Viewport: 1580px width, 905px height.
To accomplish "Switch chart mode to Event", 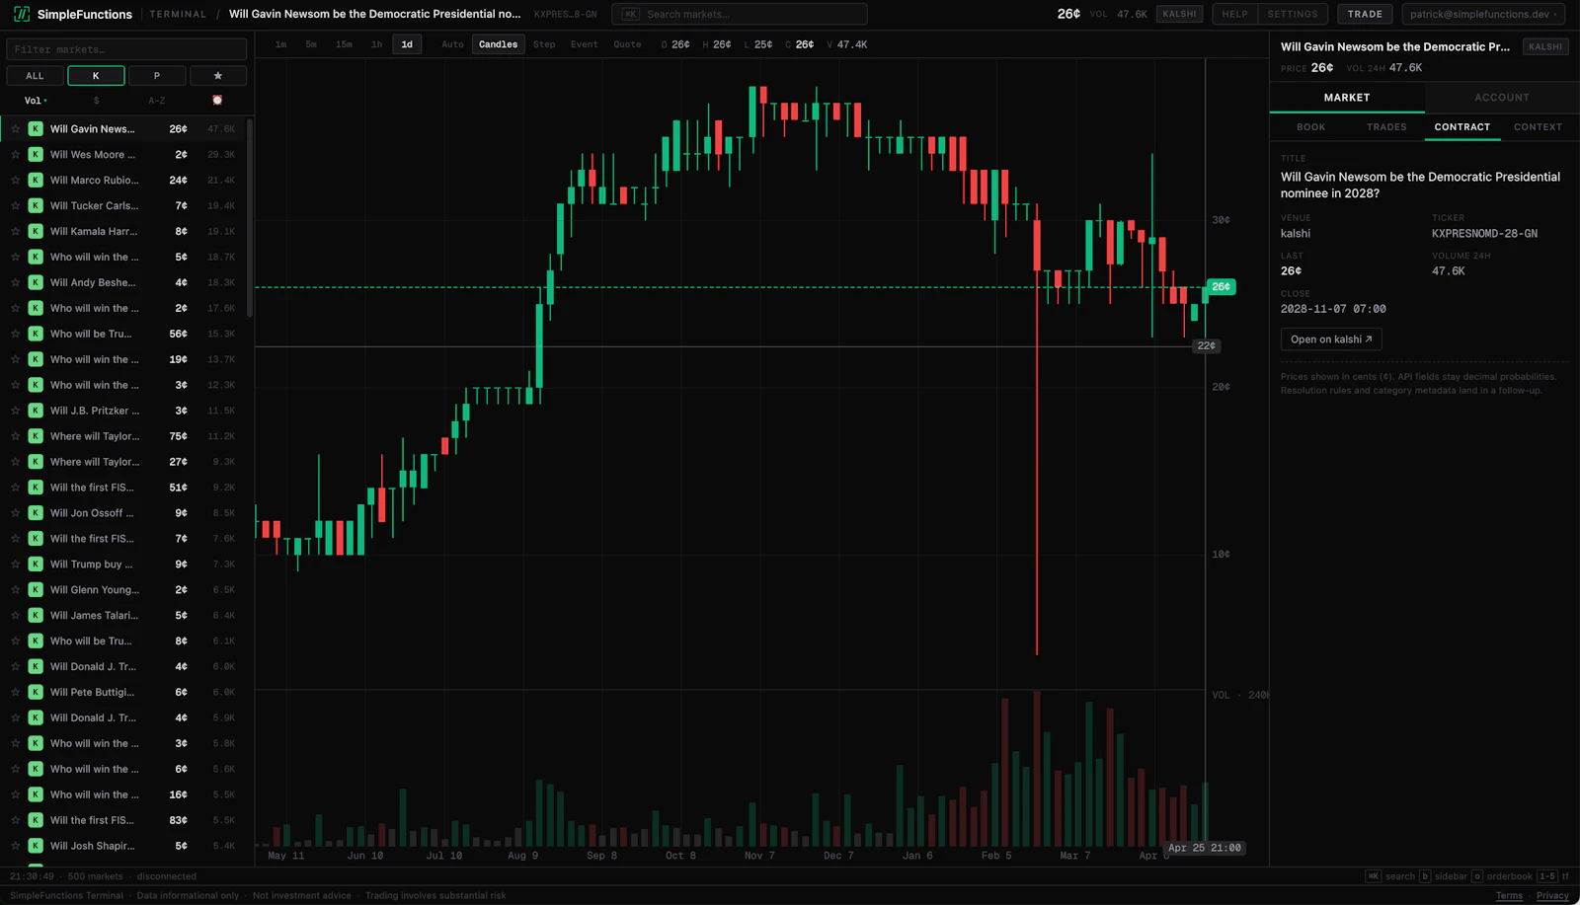I will (585, 44).
